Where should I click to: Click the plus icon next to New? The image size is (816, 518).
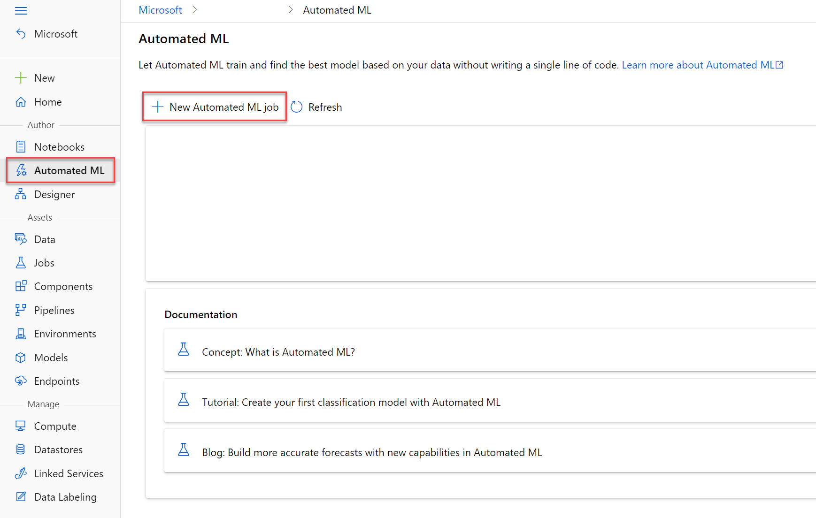pyautogui.click(x=21, y=78)
